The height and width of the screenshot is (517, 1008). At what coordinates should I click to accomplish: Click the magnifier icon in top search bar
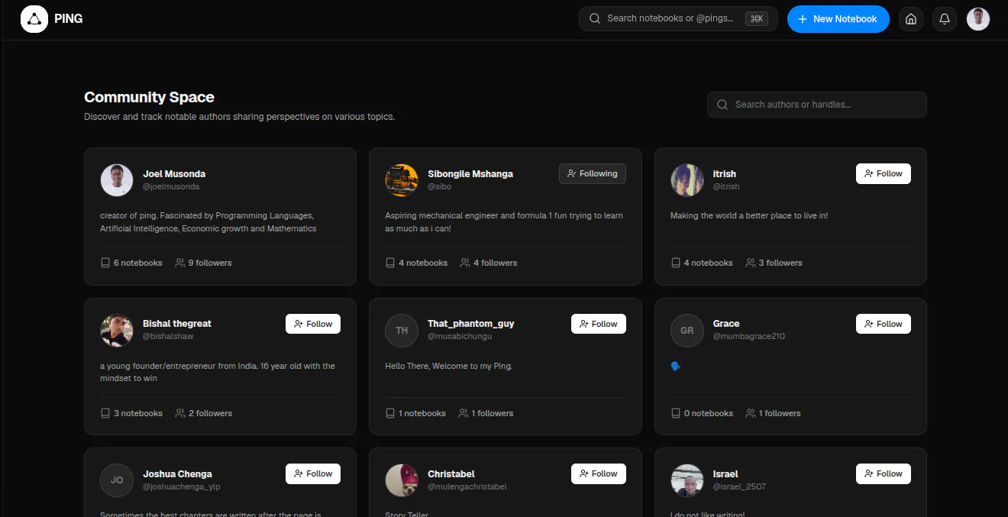pos(595,18)
